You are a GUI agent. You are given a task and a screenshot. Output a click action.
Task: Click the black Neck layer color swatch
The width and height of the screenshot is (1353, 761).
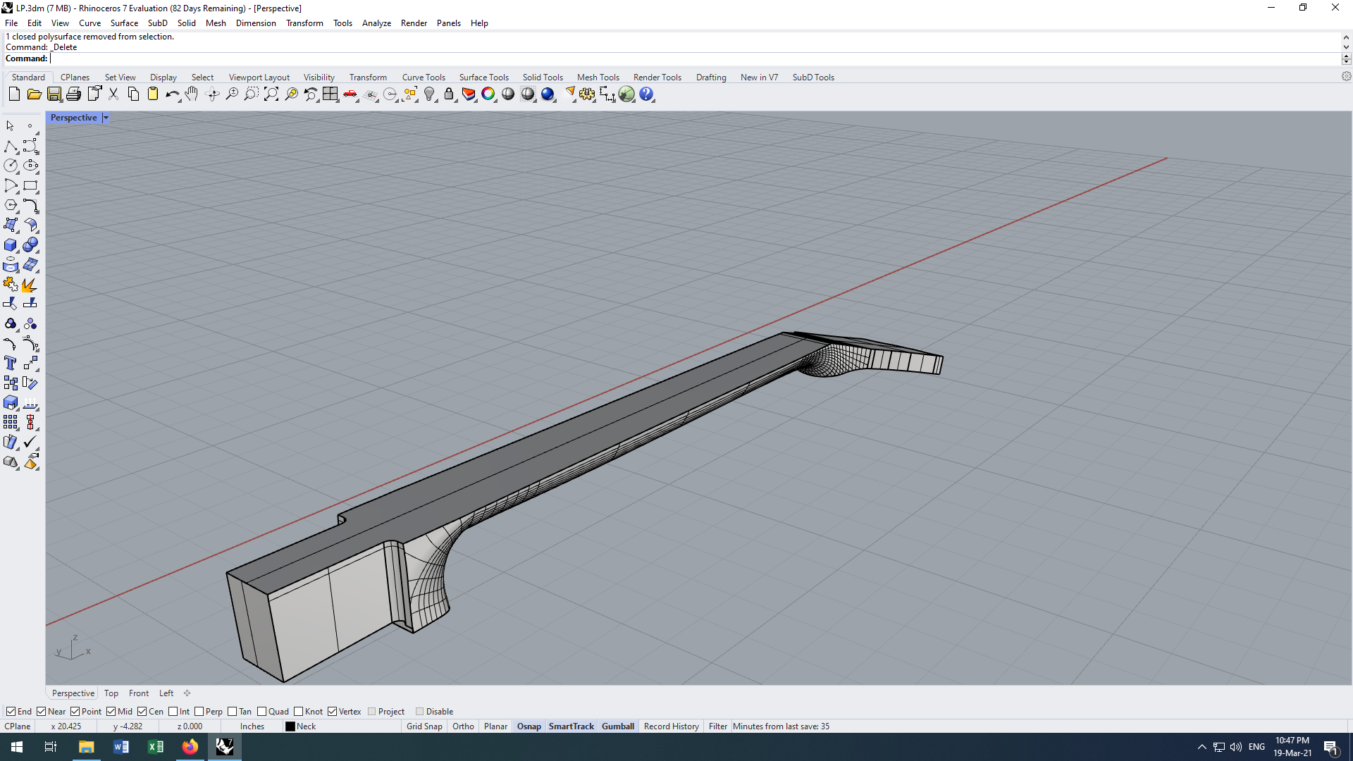[290, 726]
